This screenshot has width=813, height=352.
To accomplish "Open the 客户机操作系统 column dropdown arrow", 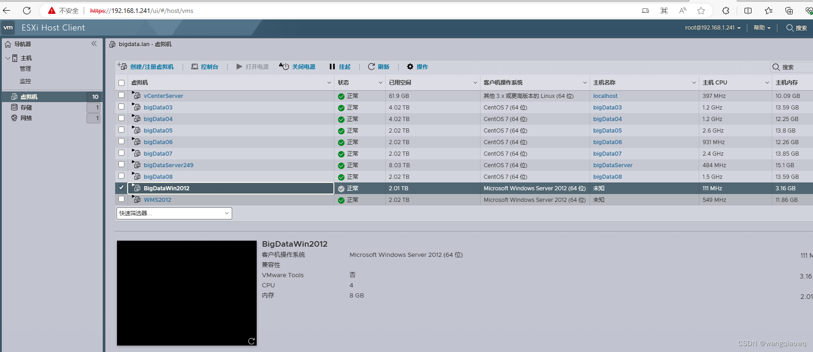I will tap(585, 83).
